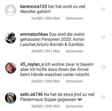Tap the heart beside selin.a6746's comment

pyautogui.click(x=103, y=97)
